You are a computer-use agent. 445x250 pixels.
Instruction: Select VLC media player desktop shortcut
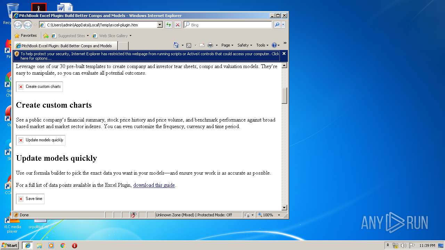[12, 225]
